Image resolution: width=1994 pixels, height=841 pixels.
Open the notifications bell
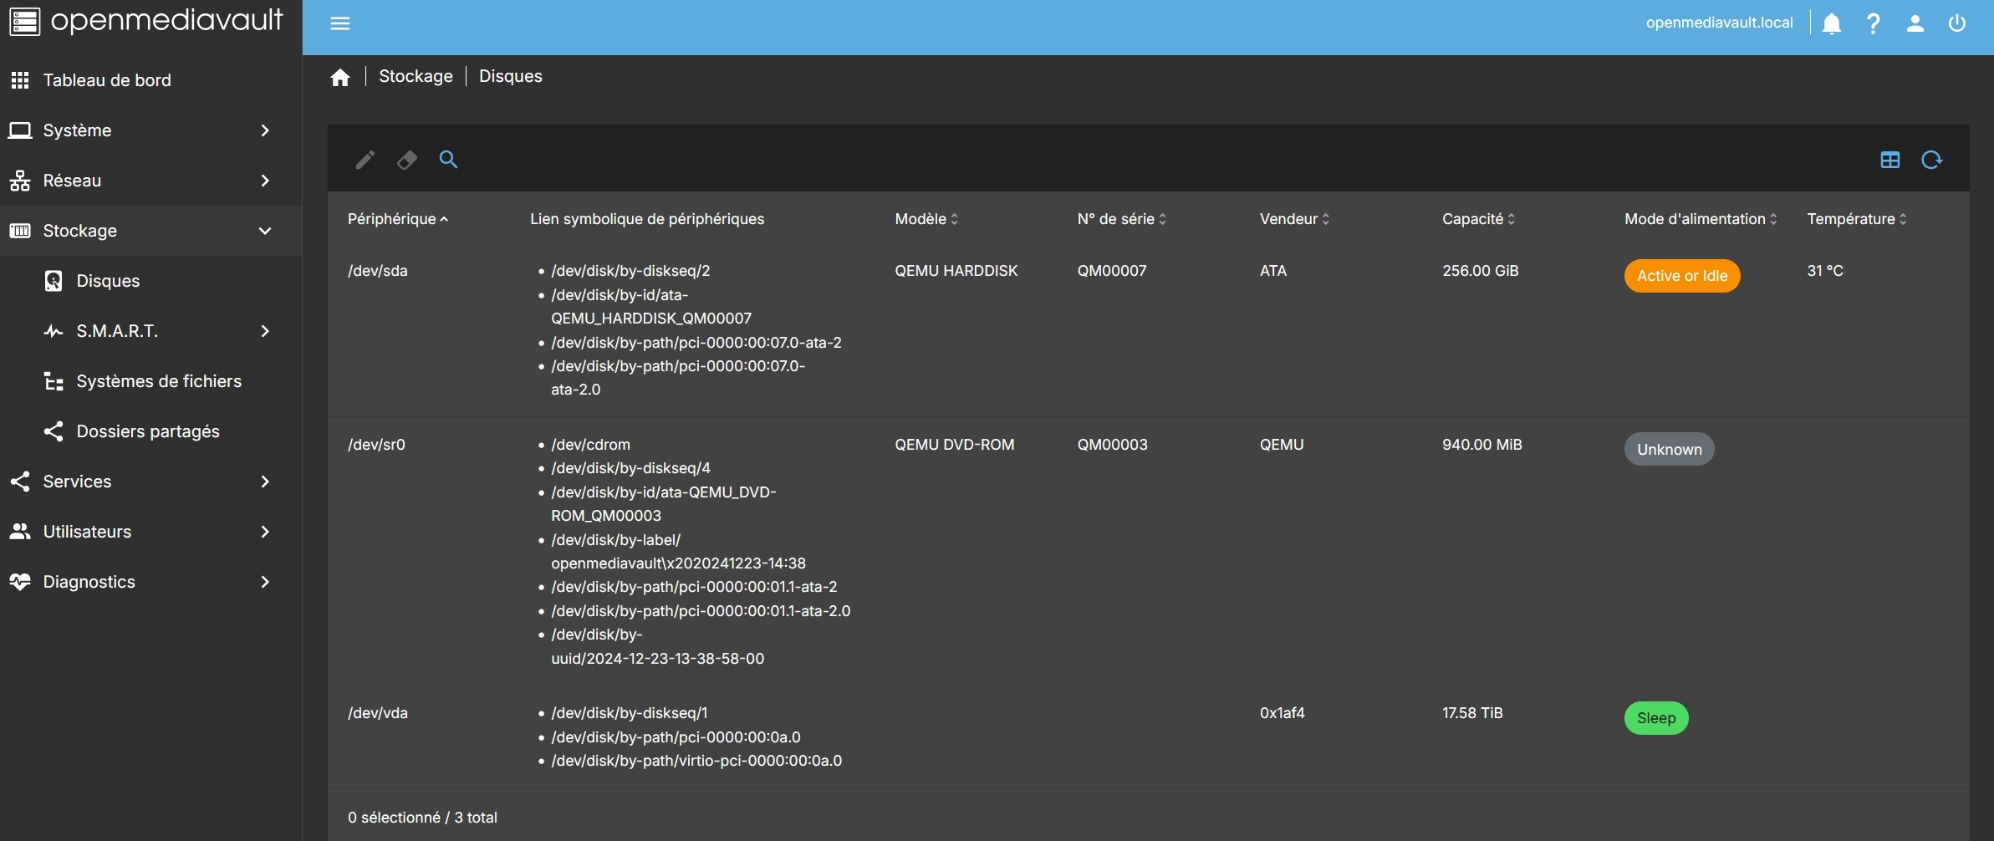(x=1832, y=23)
